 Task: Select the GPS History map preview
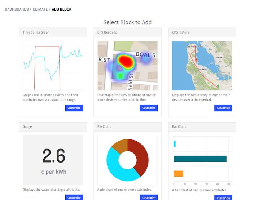tap(202, 66)
